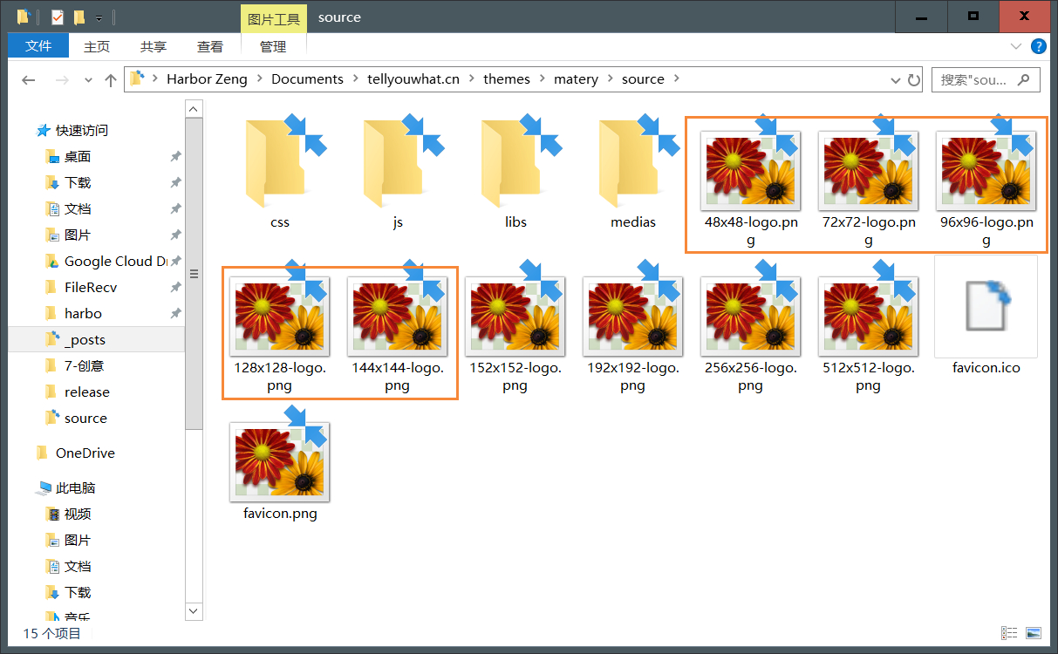This screenshot has width=1058, height=654.
Task: Open the css folder
Action: click(x=280, y=174)
